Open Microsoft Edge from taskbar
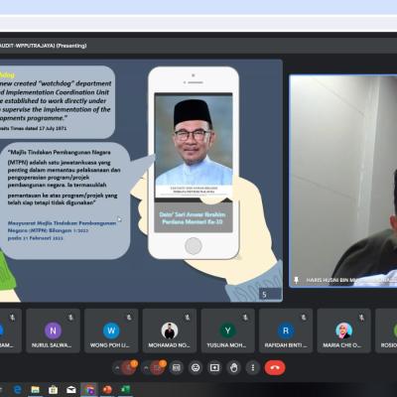The height and width of the screenshot is (397, 397). 17,390
